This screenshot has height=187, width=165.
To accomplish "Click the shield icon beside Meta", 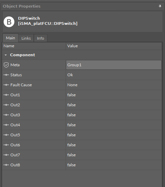I will 6,65.
